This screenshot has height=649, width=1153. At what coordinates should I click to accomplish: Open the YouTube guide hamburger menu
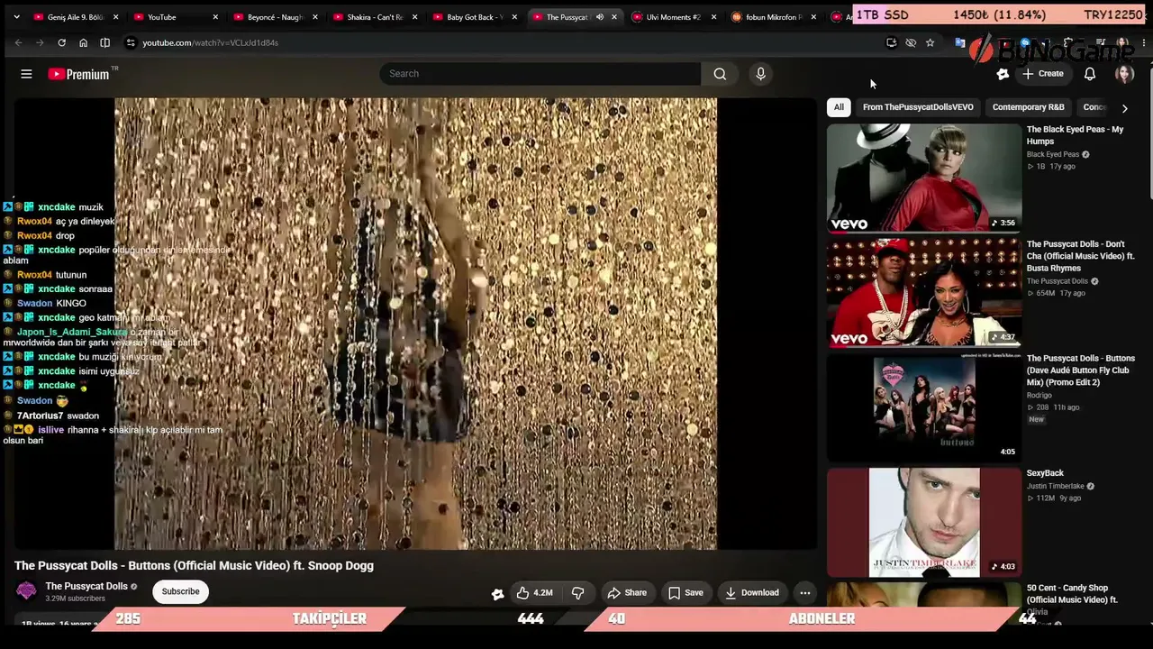[x=26, y=74]
